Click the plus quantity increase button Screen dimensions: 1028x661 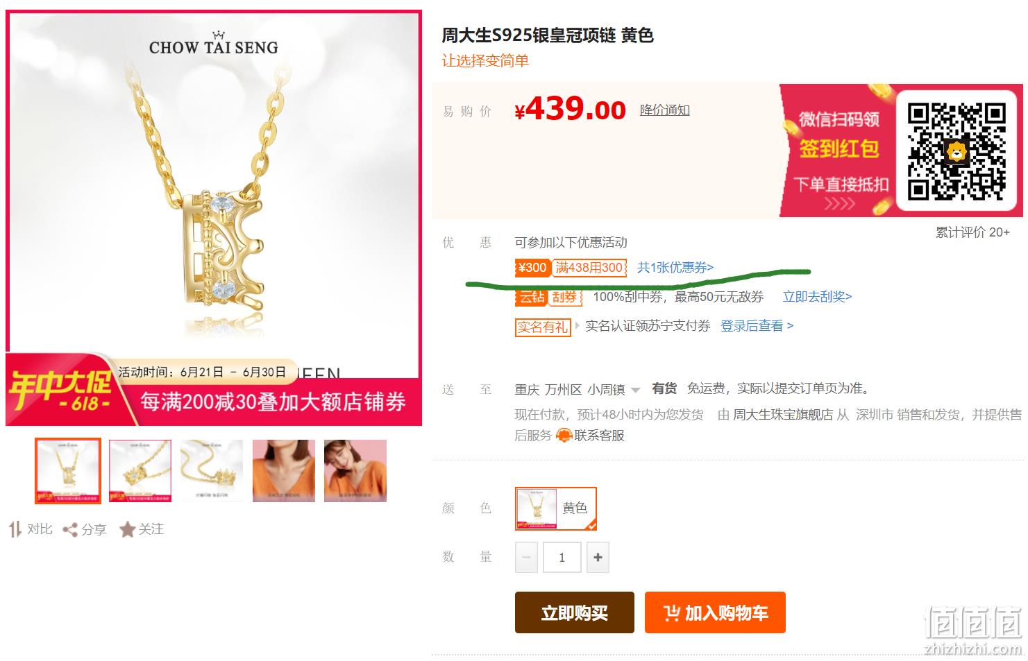coord(598,557)
